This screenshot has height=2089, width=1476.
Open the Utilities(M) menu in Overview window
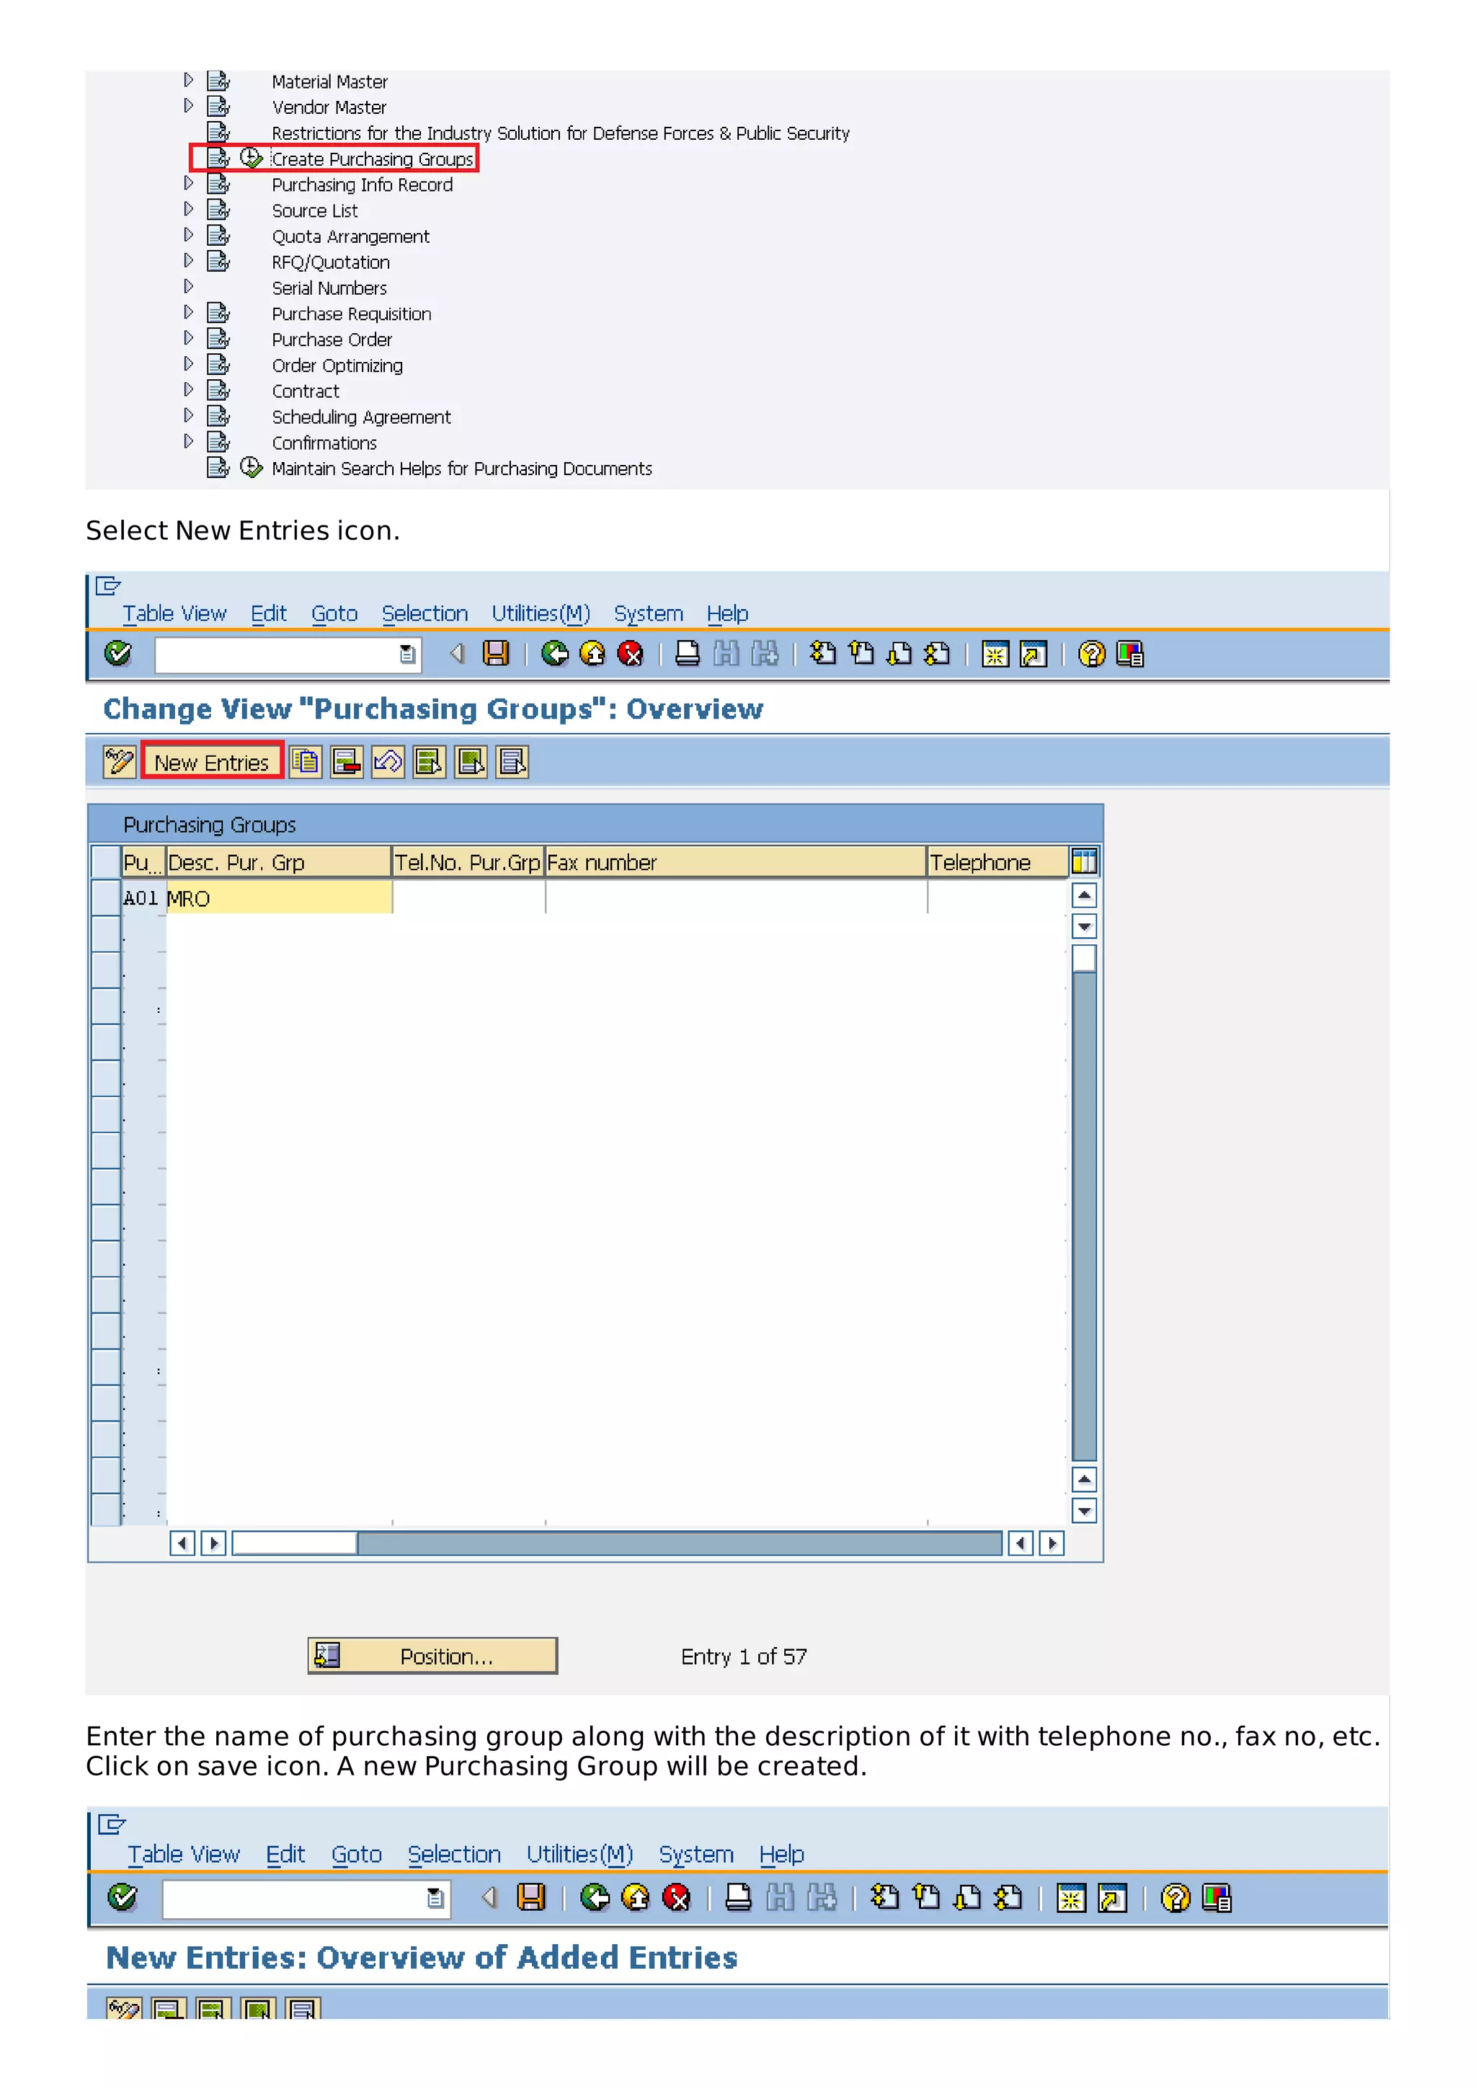(541, 614)
